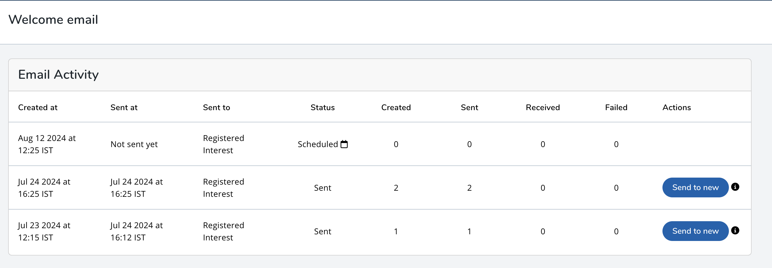Select the Sent to column header
The image size is (772, 268).
(x=216, y=107)
